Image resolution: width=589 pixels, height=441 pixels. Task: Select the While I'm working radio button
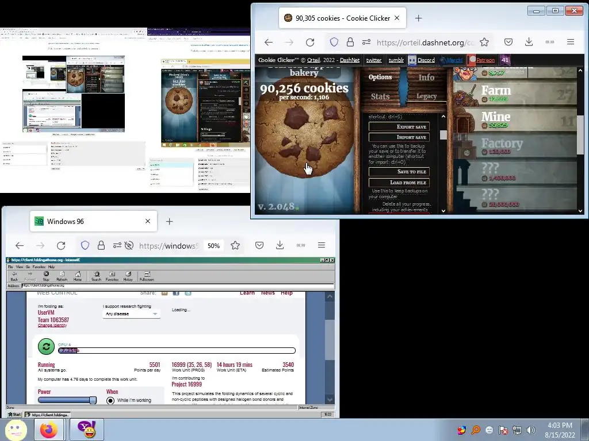[x=110, y=400]
